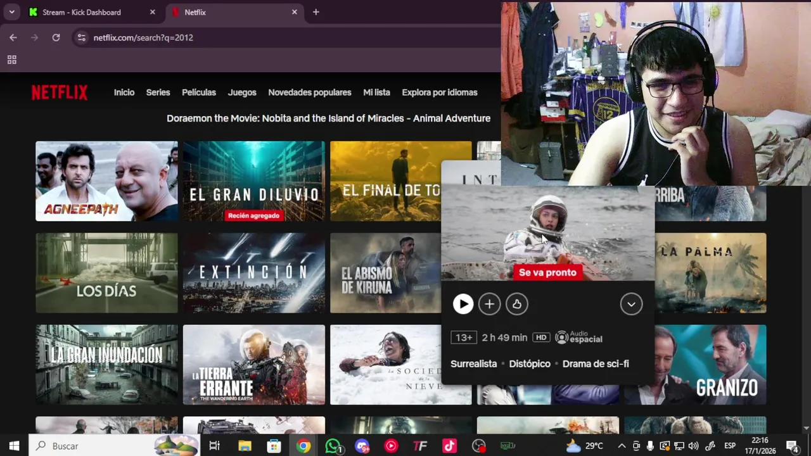Screen dimensions: 811x456
Task: Open the Los Días thumbnail
Action: [x=106, y=273]
